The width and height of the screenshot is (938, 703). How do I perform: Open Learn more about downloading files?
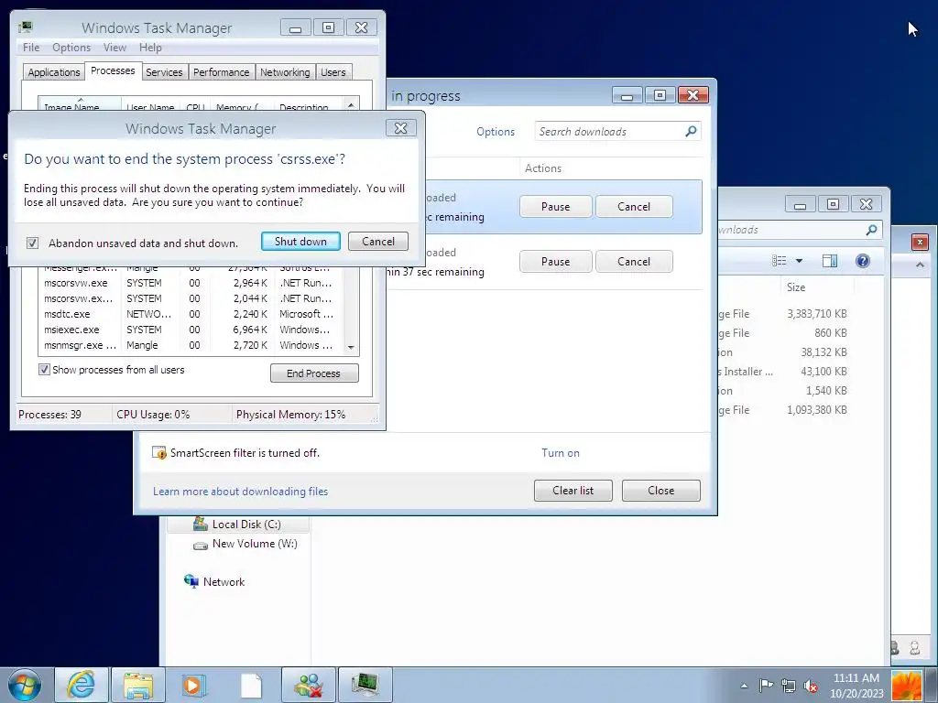(241, 491)
